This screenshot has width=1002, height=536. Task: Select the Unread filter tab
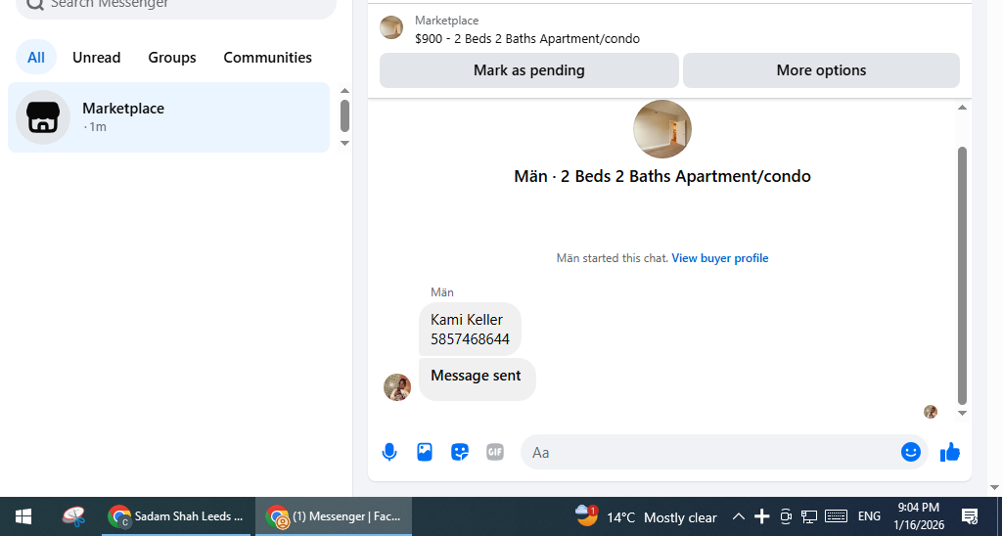click(97, 58)
